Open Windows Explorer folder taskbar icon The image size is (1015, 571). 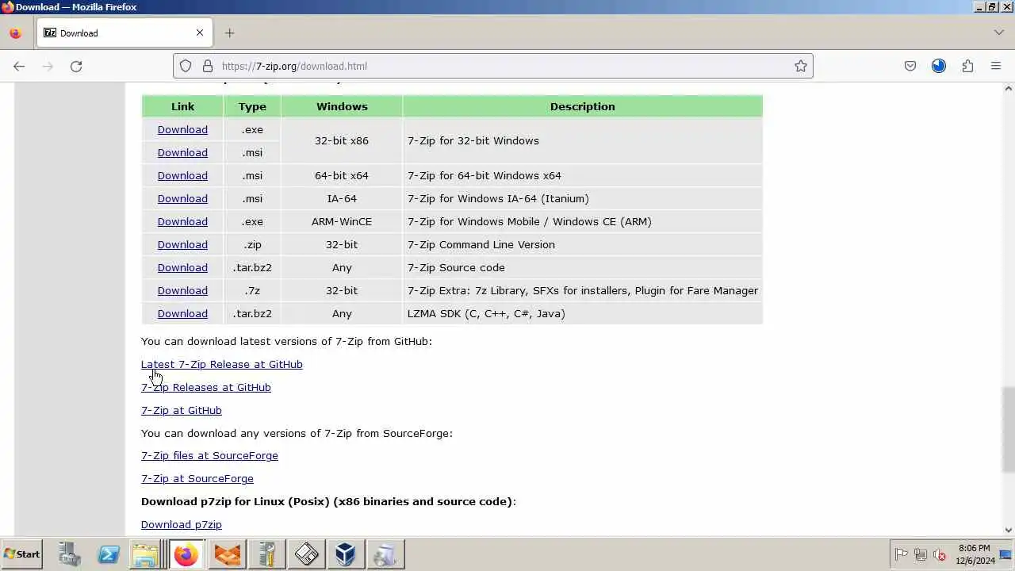[x=147, y=554]
